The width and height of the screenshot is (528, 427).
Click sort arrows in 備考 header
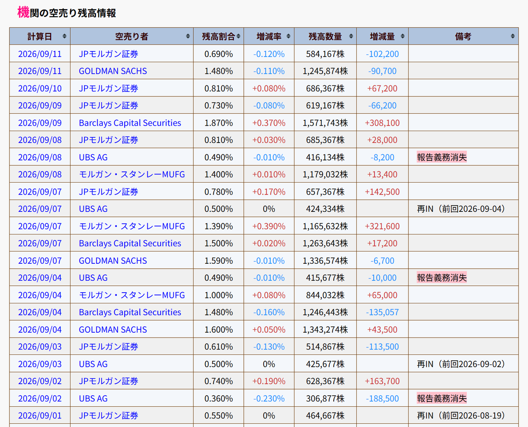coord(513,36)
